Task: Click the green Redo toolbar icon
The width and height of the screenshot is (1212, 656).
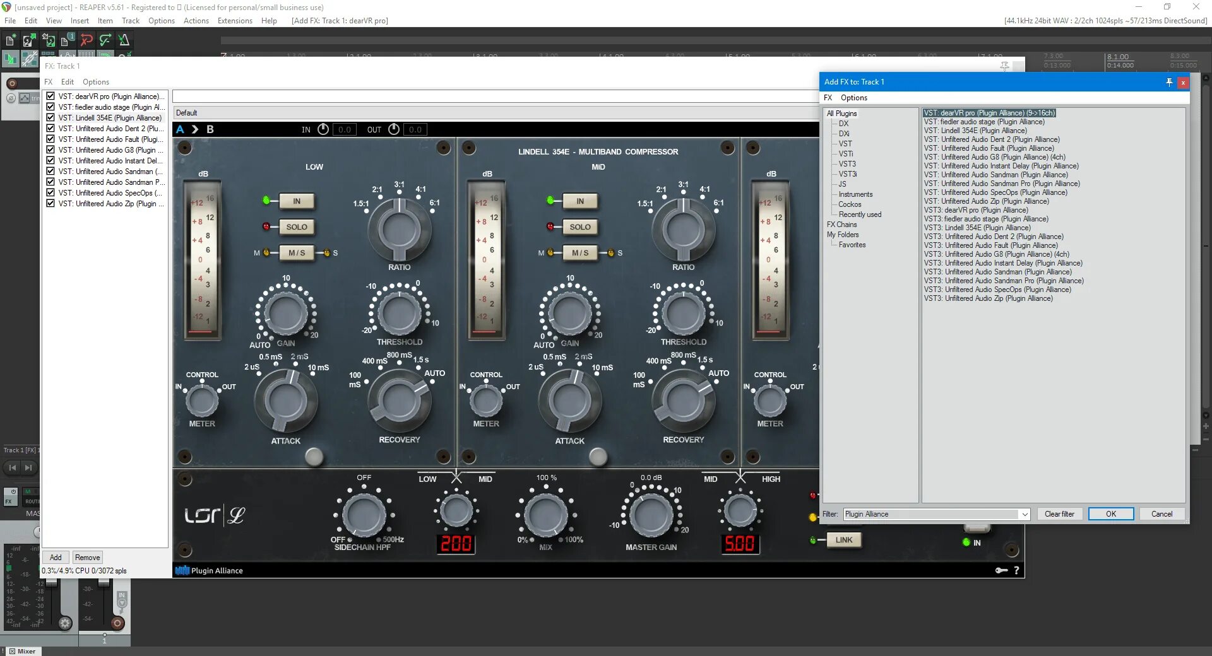Action: [105, 40]
